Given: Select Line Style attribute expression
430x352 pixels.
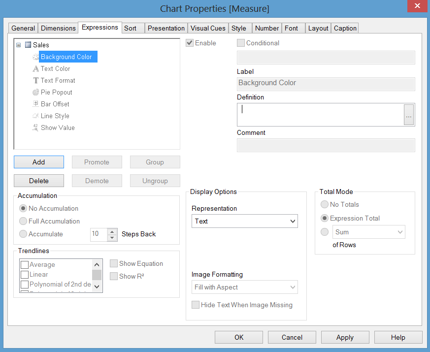Looking at the screenshot, I should tap(55, 116).
